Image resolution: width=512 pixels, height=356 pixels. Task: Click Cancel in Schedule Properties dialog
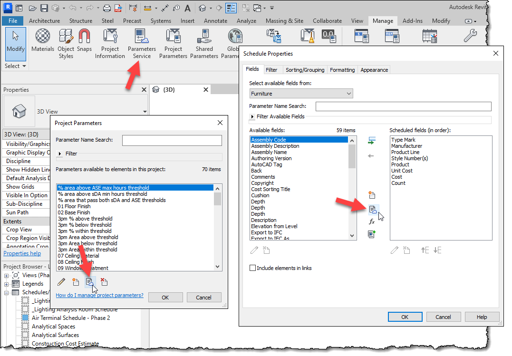443,317
